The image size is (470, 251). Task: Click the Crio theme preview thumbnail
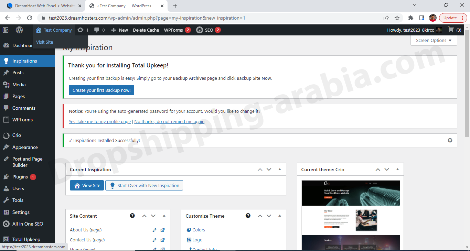click(x=351, y=215)
